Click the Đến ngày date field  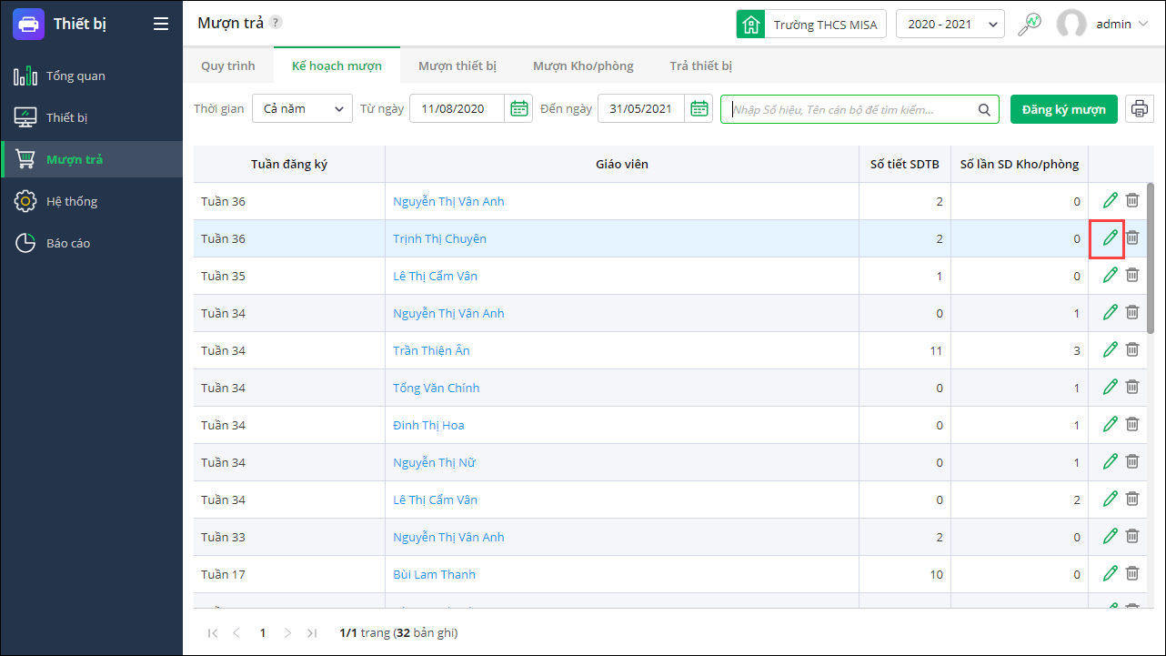tap(640, 109)
